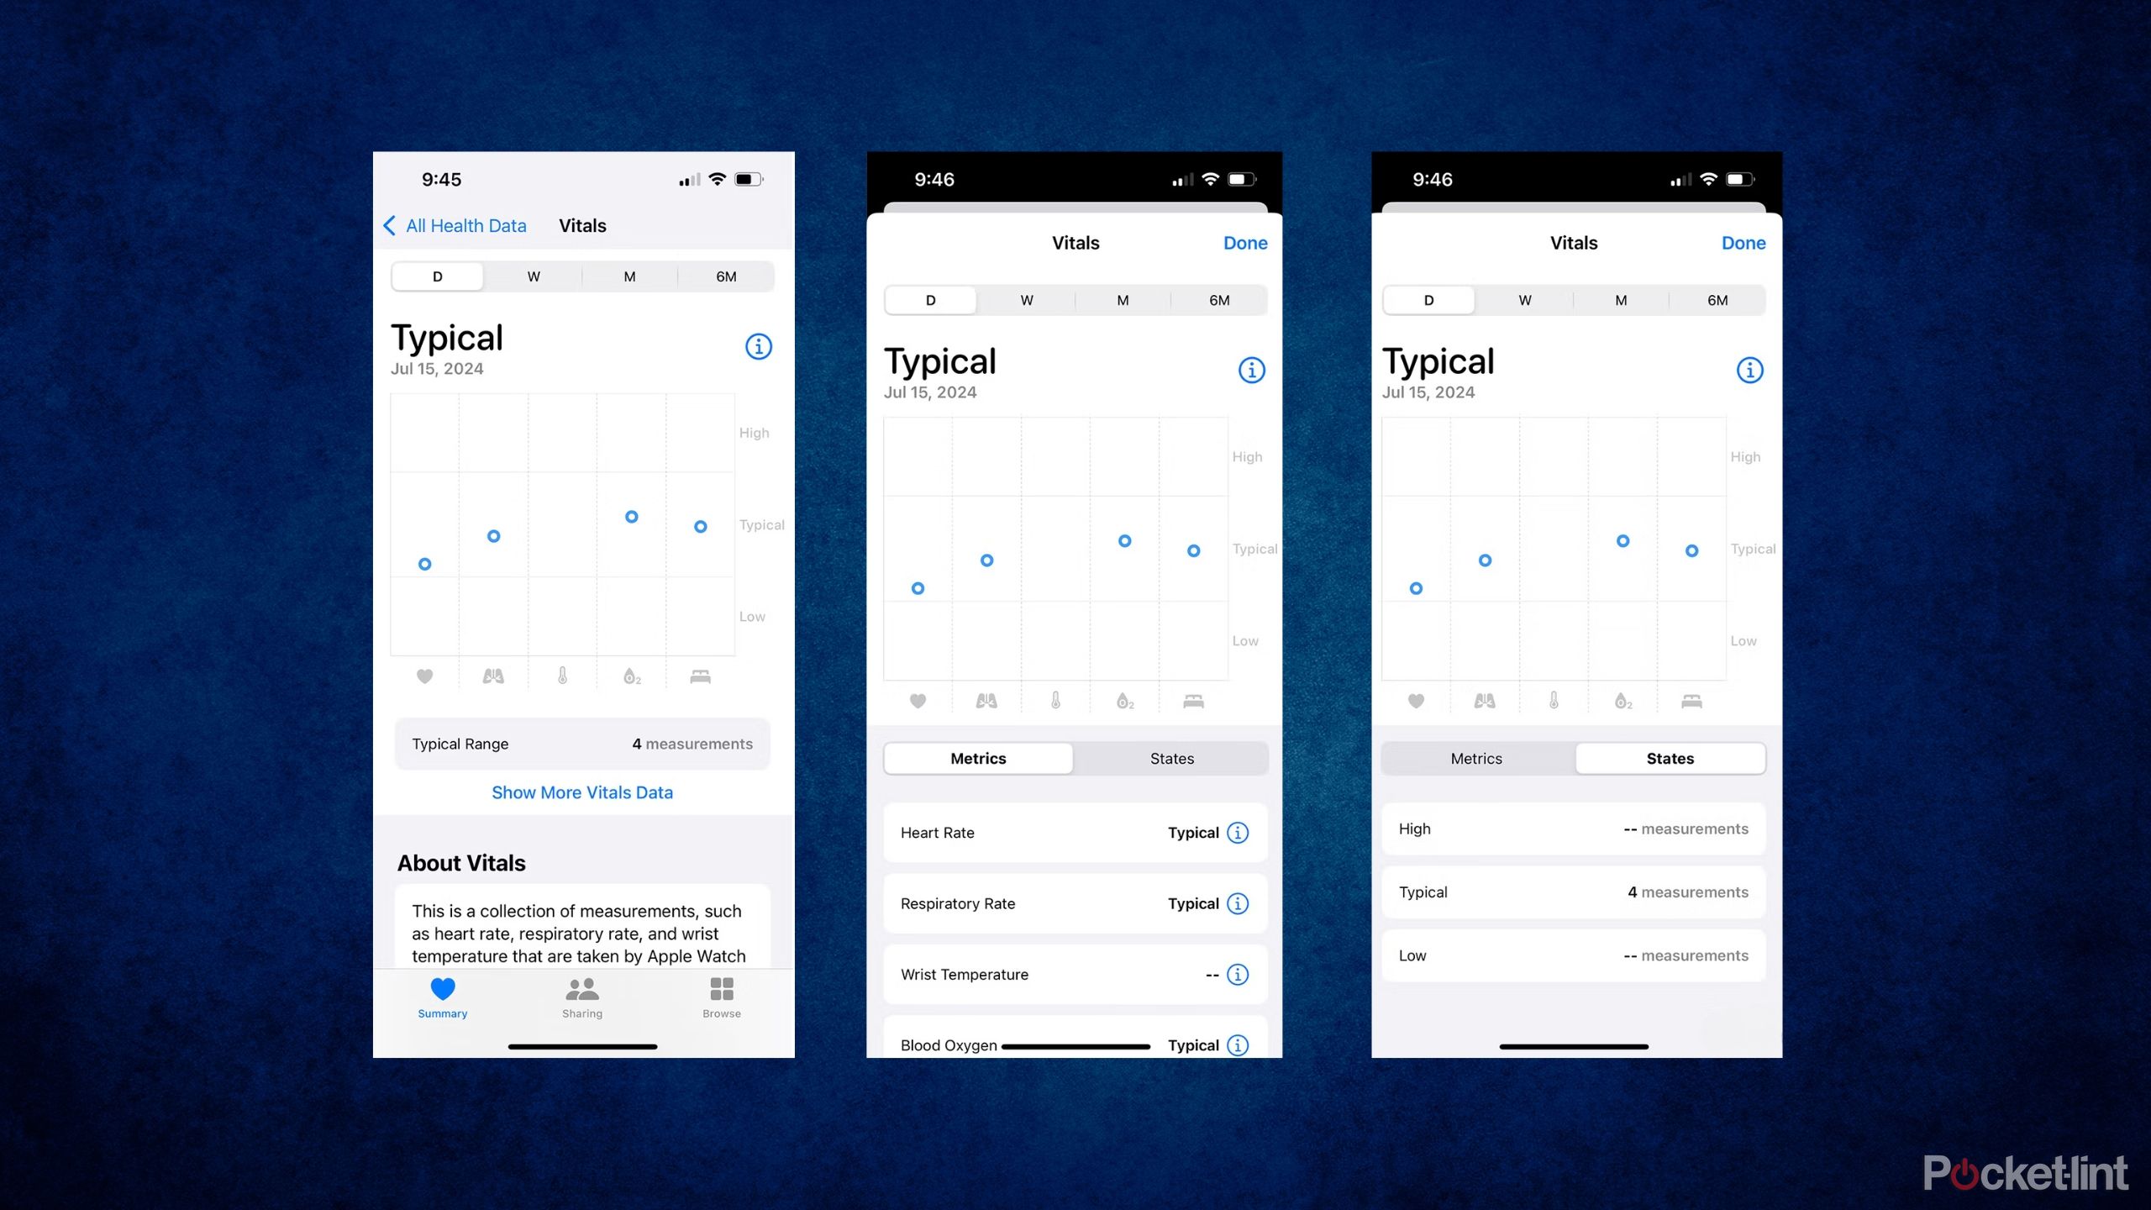Tap the Typical Range measurements count
The height and width of the screenshot is (1210, 2151).
click(x=690, y=743)
